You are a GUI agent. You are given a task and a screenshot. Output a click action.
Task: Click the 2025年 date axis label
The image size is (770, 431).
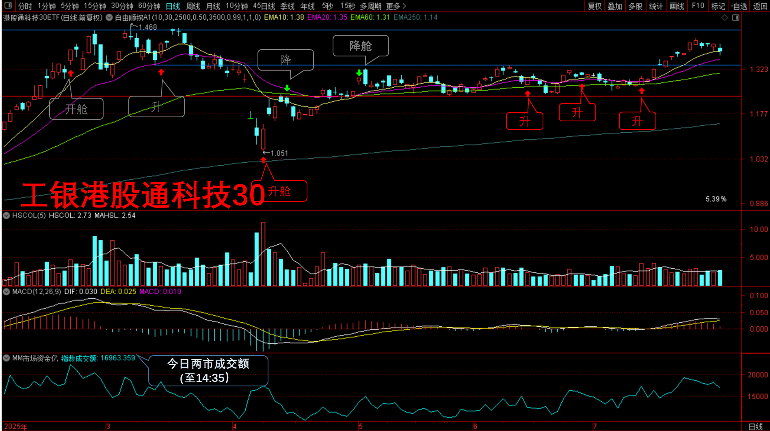coord(15,427)
